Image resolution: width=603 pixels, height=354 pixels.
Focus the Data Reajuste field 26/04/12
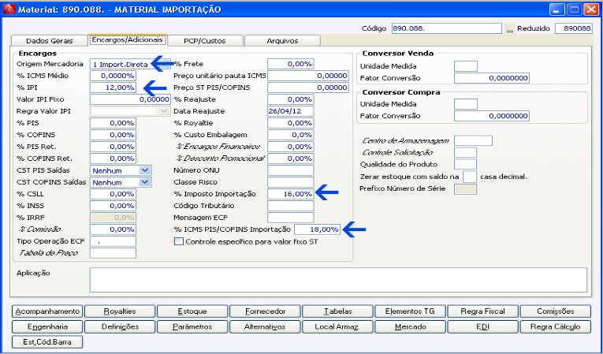click(290, 111)
